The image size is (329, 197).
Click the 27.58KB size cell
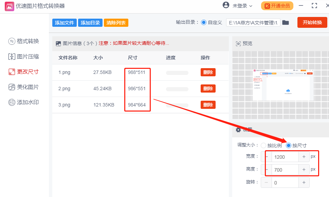103,72
